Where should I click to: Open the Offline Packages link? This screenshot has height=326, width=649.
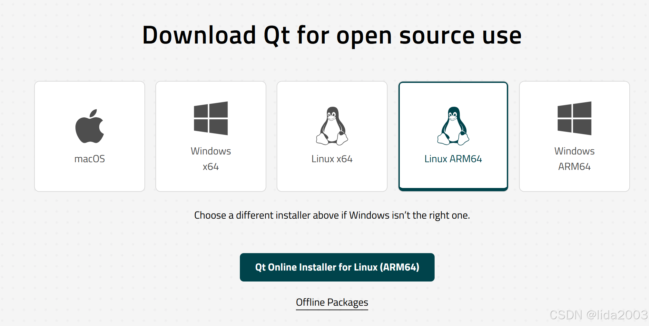332,302
